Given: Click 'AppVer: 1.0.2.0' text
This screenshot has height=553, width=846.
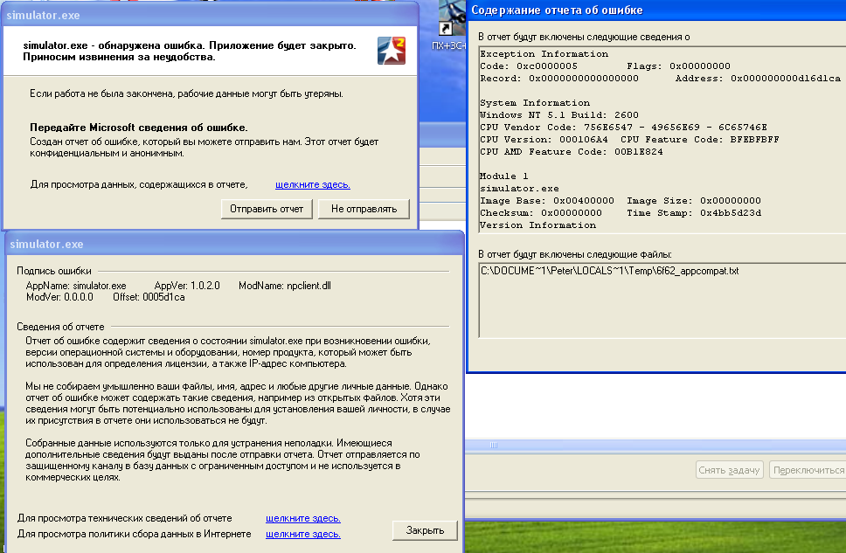Looking at the screenshot, I should (x=187, y=286).
